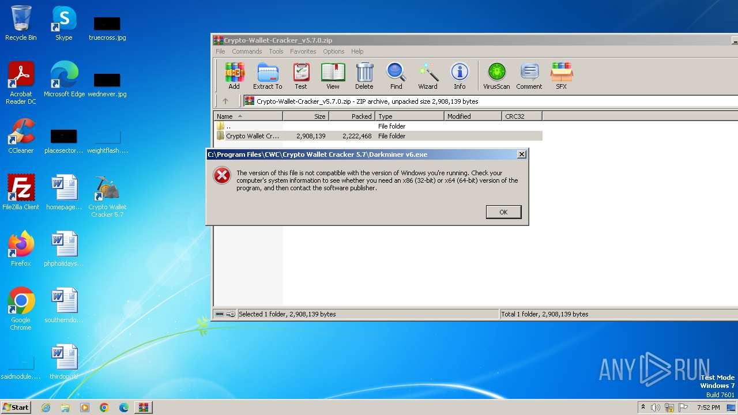Screen dimensions: 738x415
Task: Select the '..' parent folder row
Action: (x=378, y=126)
